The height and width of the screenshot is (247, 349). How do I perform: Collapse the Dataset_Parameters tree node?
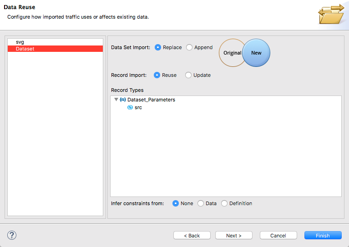click(116, 100)
